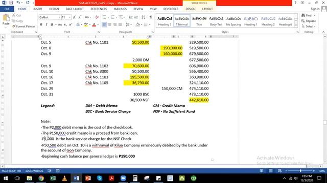Switch to Print Layout view
Viewport: 327px width, 183px height.
click(x=270, y=171)
